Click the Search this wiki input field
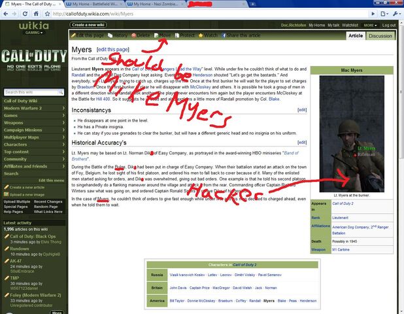Image resolution: width=404 pixels, height=314 pixels. (x=31, y=92)
